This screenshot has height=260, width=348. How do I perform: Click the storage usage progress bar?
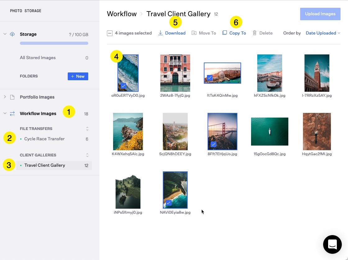[54, 43]
